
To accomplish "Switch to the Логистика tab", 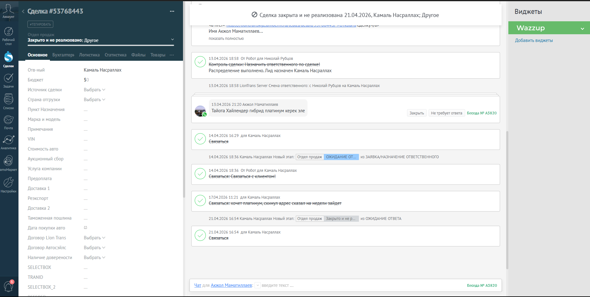I will click(89, 55).
